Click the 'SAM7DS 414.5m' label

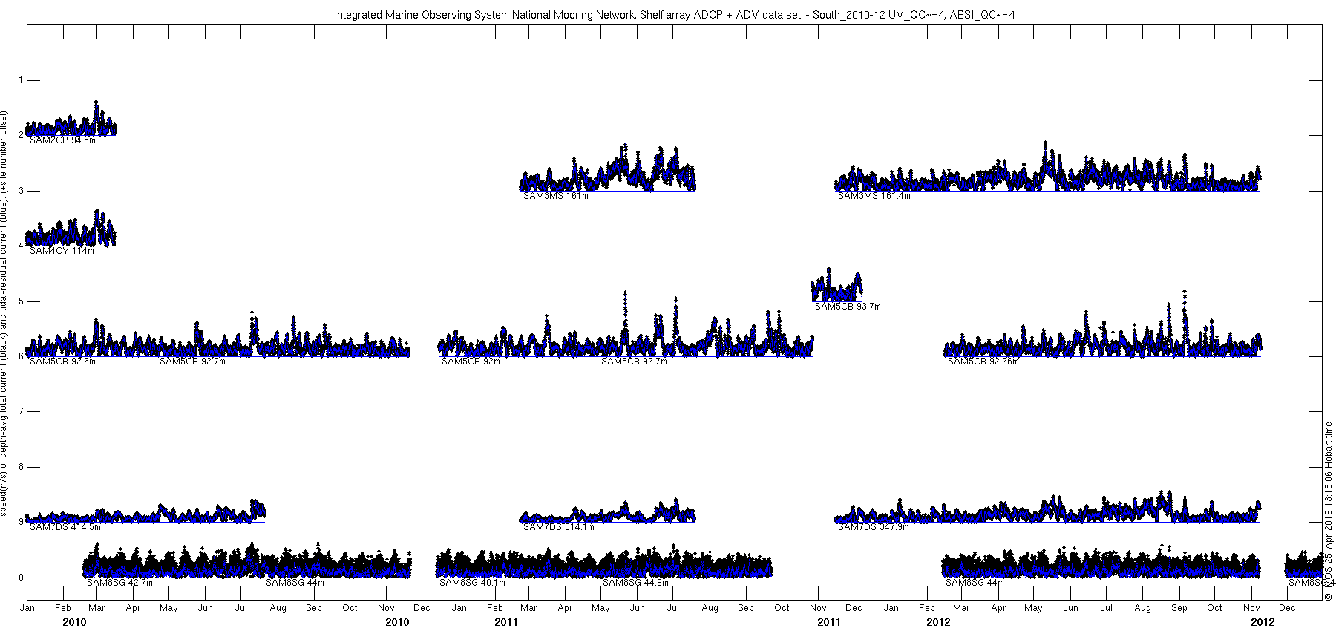(x=65, y=527)
